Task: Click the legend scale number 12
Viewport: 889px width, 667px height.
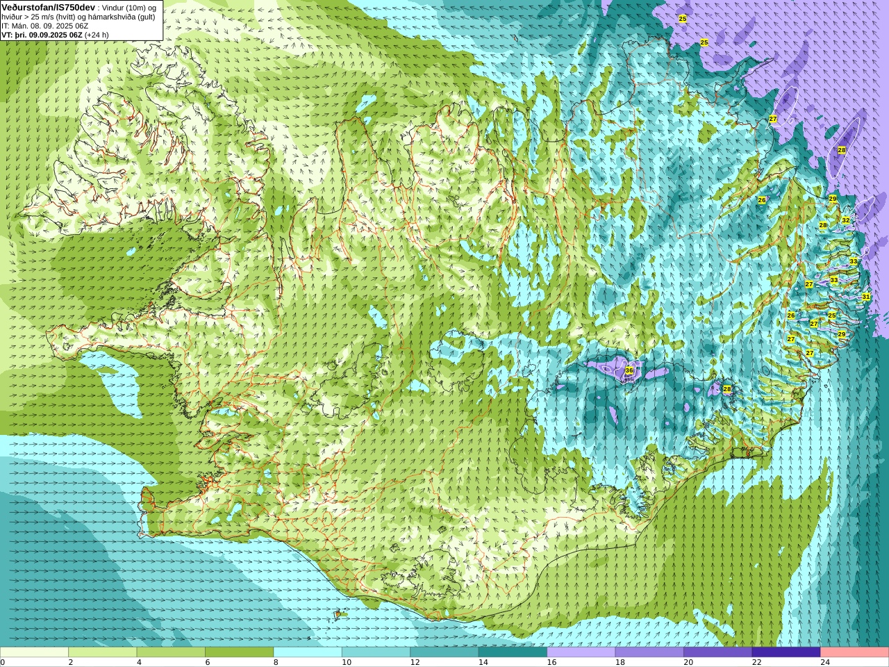Action: tap(415, 662)
